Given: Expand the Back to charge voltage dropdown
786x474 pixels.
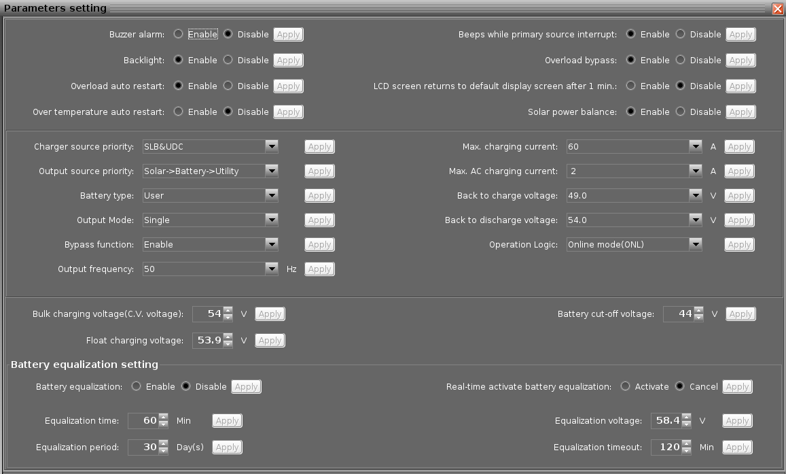Looking at the screenshot, I should click(x=695, y=196).
